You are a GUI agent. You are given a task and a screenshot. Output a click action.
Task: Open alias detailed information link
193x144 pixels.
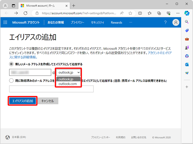point(159,53)
